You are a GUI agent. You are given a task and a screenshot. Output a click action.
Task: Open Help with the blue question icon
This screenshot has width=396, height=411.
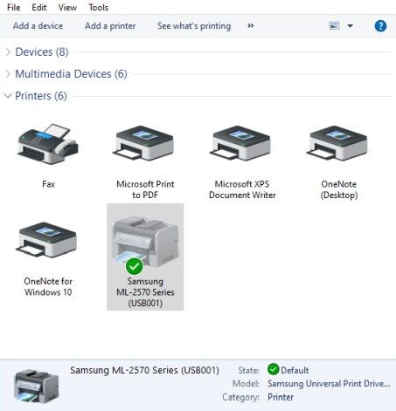click(x=380, y=26)
